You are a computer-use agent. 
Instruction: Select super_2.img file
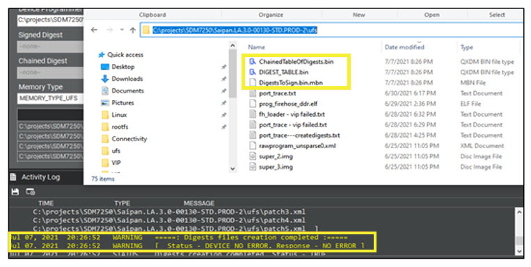(276, 156)
